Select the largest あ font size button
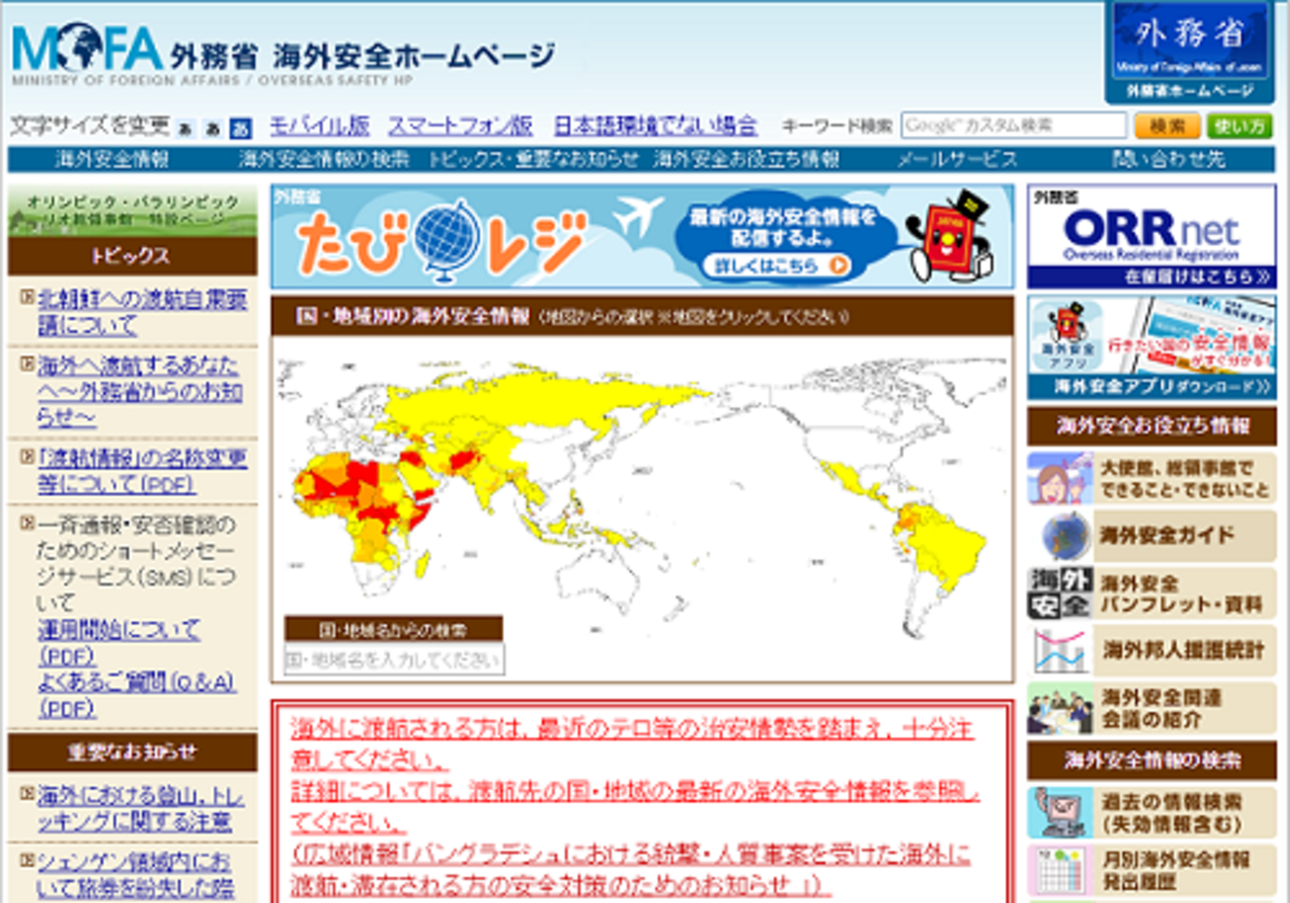Viewport: 1290px width, 903px height. click(x=240, y=128)
